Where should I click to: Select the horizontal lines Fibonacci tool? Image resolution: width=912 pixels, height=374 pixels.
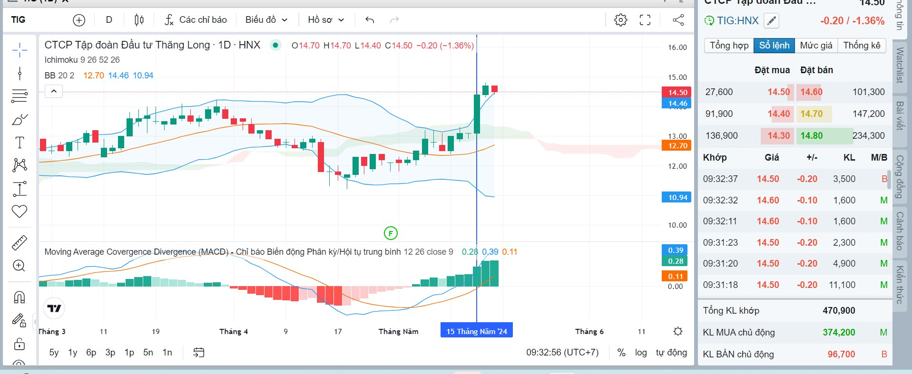point(20,96)
